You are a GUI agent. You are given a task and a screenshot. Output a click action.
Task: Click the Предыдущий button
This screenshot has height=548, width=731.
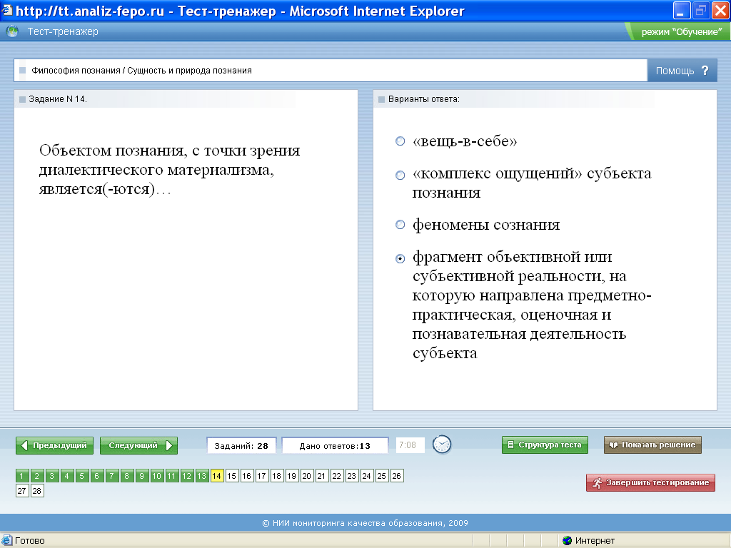coord(54,445)
